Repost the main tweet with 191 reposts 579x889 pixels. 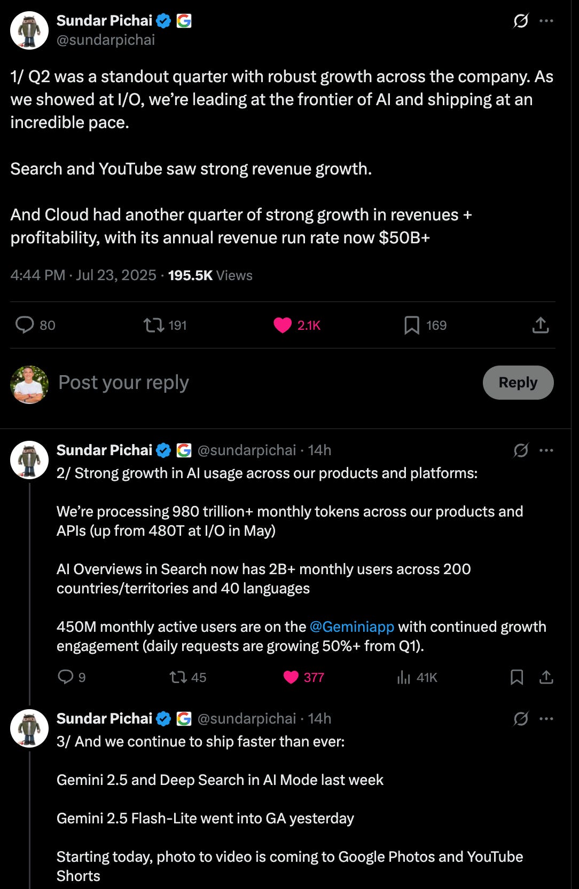(154, 325)
